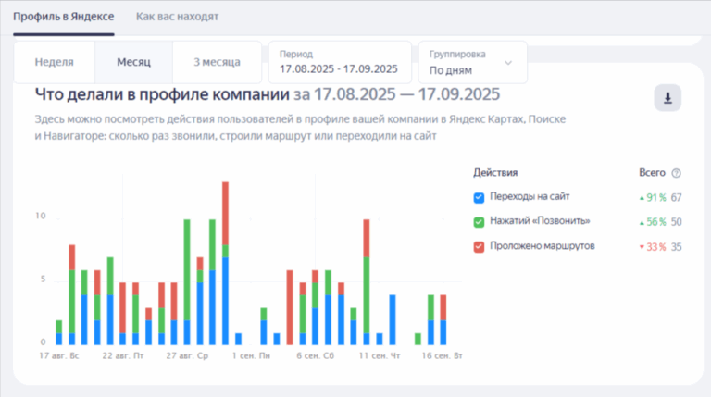
Task: Click the Действия column header
Action: [x=495, y=173]
